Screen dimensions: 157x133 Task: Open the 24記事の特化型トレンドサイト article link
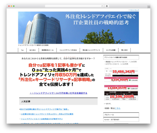pos(47,114)
